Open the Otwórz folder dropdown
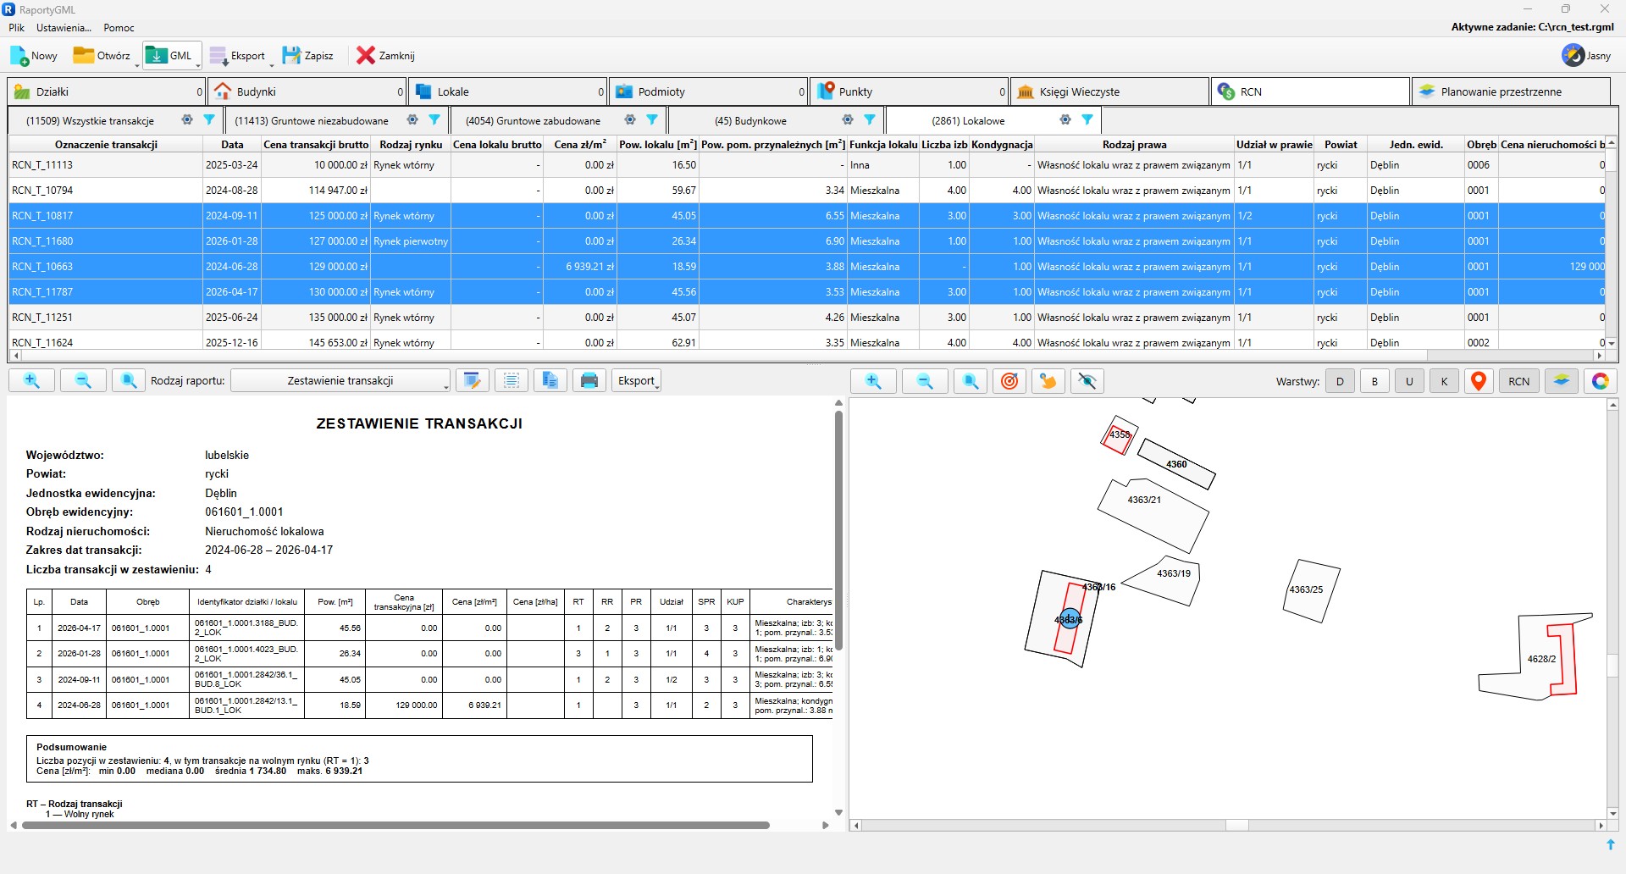This screenshot has height=874, width=1626. (x=105, y=56)
